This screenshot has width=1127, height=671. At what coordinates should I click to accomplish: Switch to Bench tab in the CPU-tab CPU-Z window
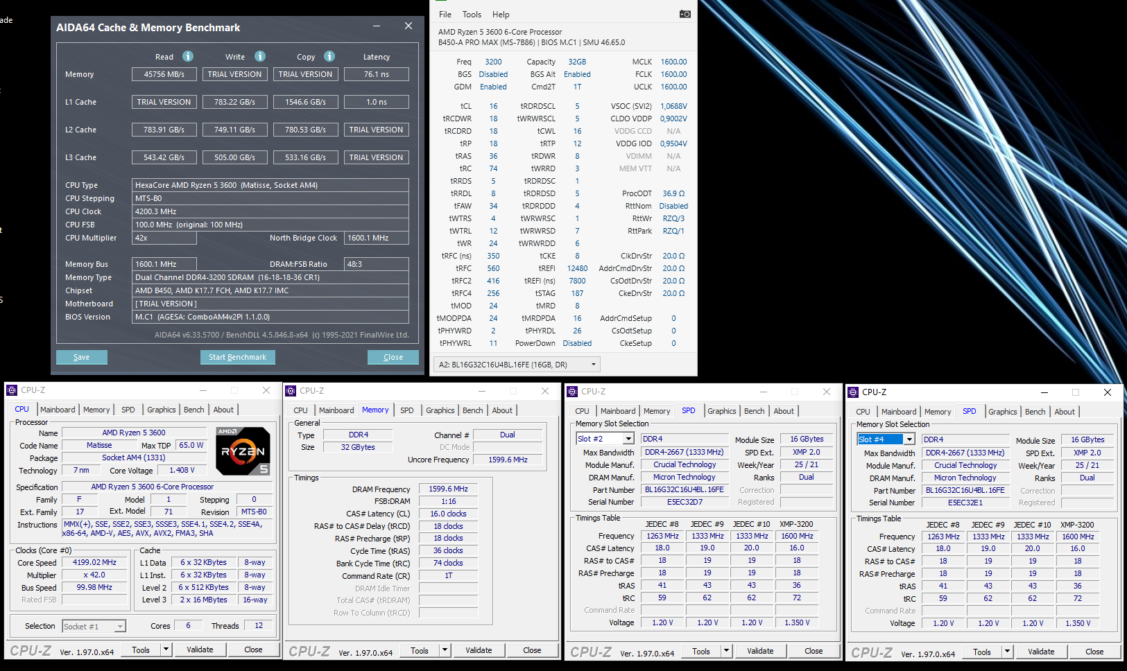(x=194, y=410)
